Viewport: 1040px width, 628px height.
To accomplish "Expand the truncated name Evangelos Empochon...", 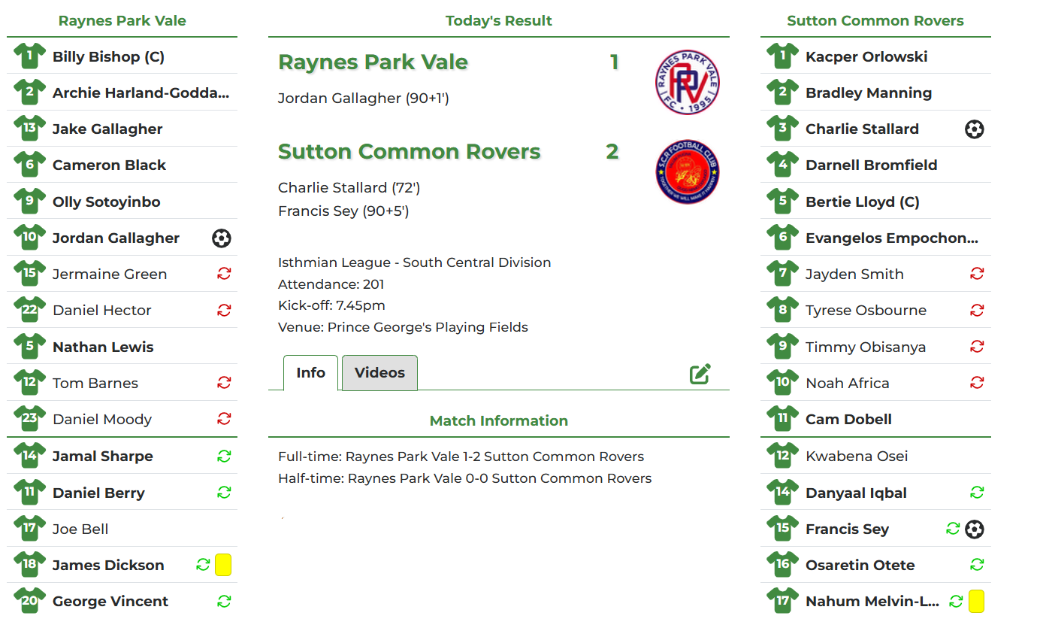I will pos(891,238).
